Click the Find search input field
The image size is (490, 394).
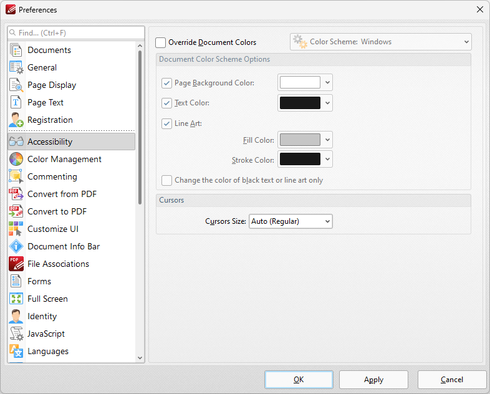[76, 33]
